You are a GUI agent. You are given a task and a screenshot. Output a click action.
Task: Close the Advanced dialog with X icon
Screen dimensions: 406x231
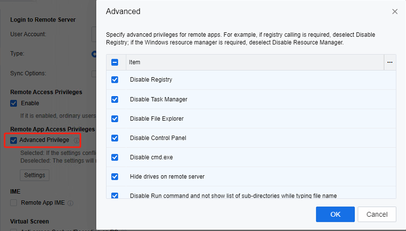(395, 11)
